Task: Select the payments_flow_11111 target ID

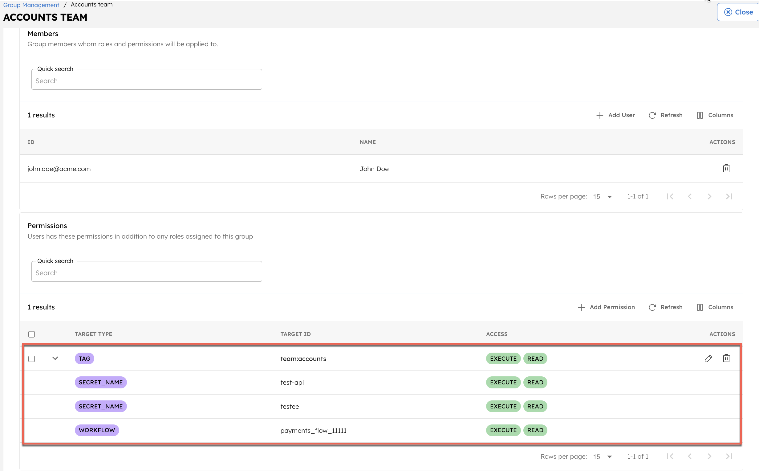Action: pyautogui.click(x=313, y=431)
